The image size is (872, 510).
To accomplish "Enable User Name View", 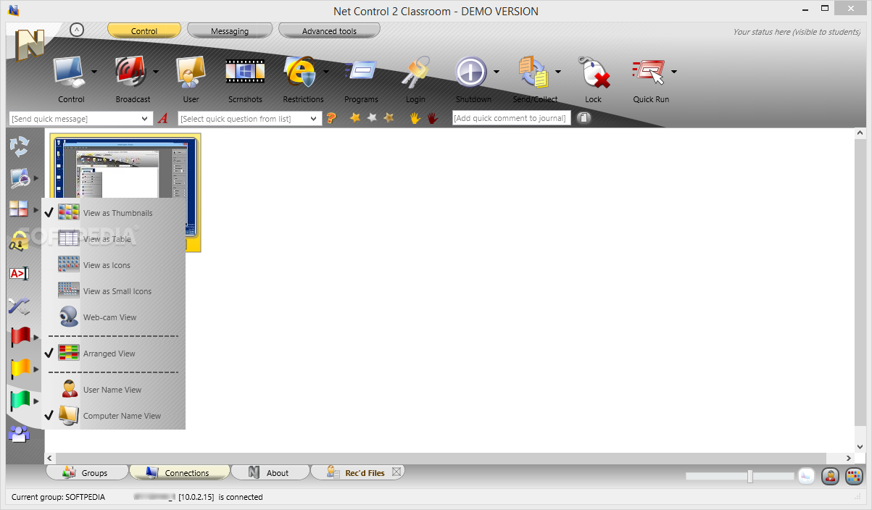I will coord(113,390).
